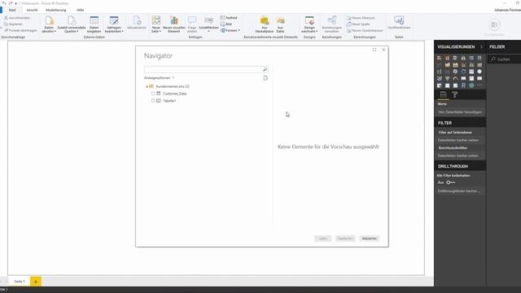521x293 pixels.
Task: Collapse the Visualisierungen pane with chevron
Action: [481, 47]
